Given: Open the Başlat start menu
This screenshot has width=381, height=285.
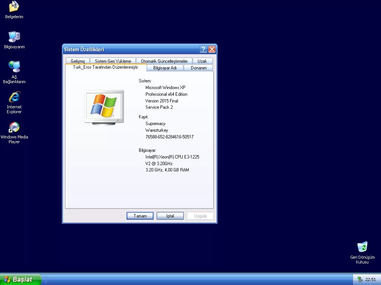Looking at the screenshot, I should coord(20,279).
